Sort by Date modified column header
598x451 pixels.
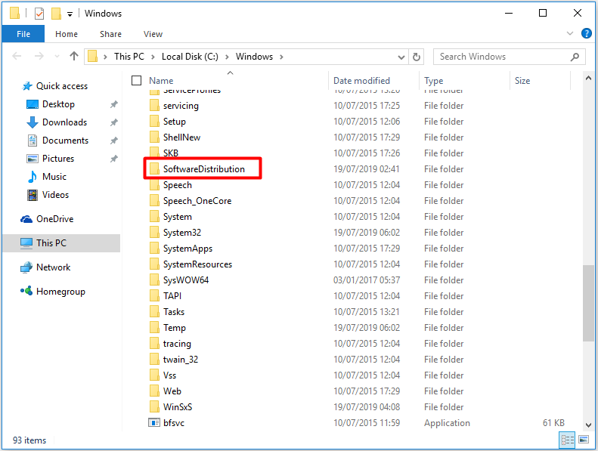tap(361, 80)
